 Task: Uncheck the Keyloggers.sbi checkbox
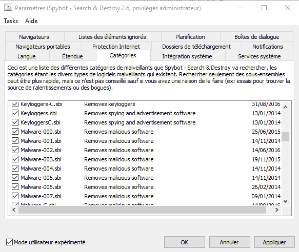(x=15, y=113)
